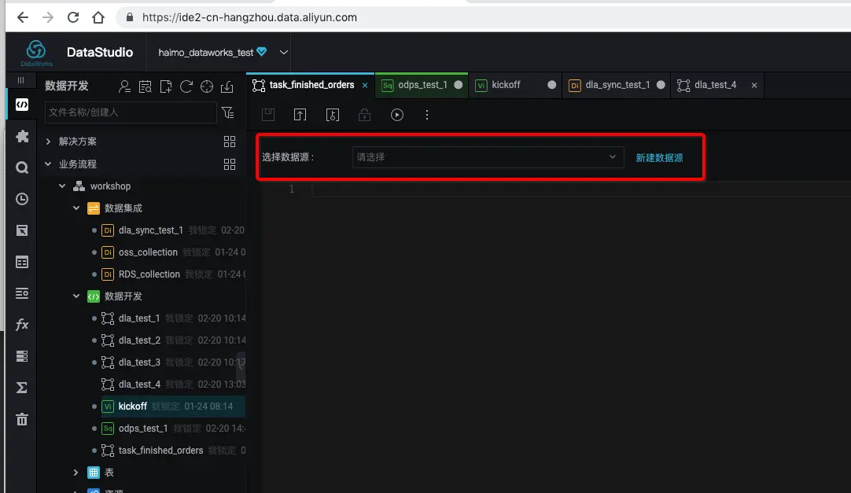
Task: Click the 文件名称/创建人 search field
Action: 130,112
